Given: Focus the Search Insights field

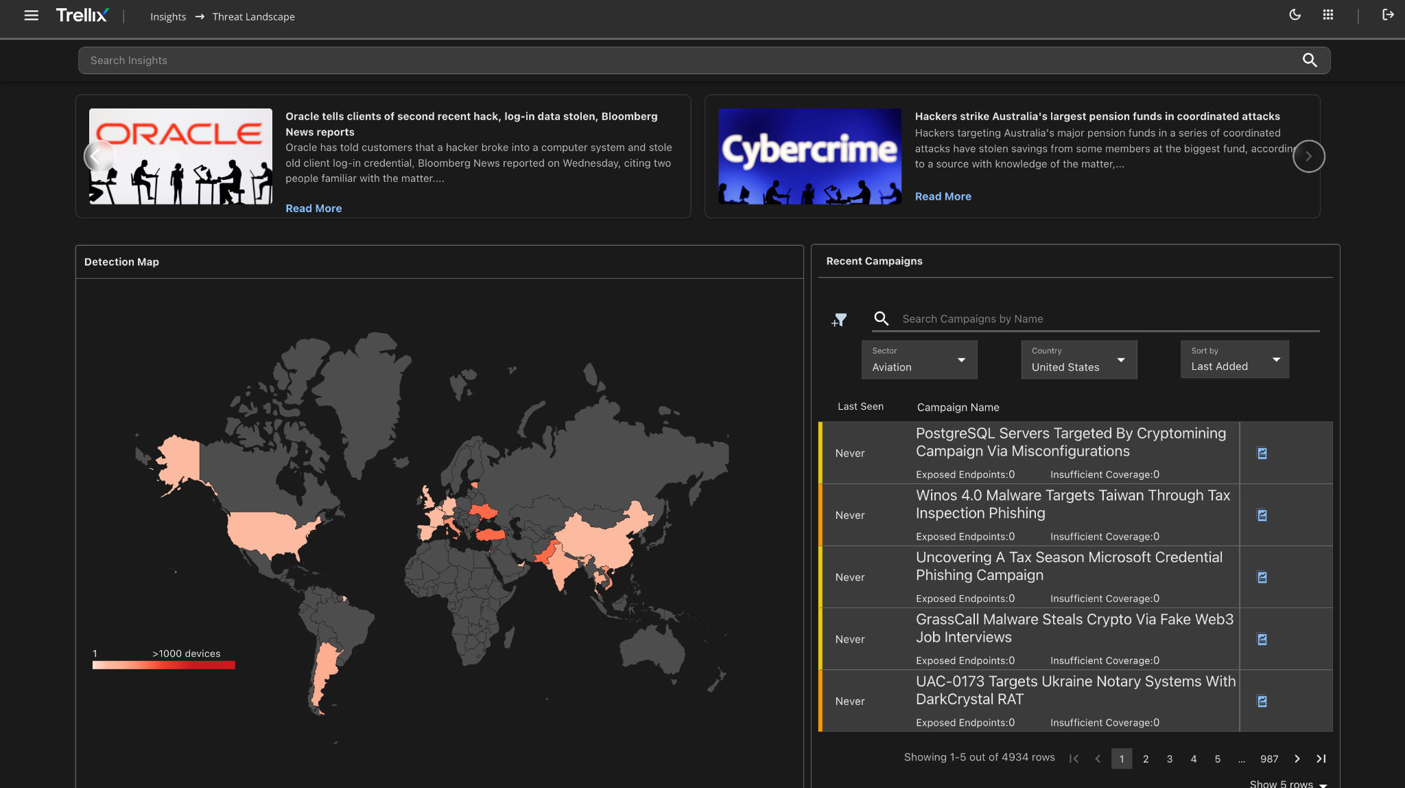Looking at the screenshot, I should (704, 60).
